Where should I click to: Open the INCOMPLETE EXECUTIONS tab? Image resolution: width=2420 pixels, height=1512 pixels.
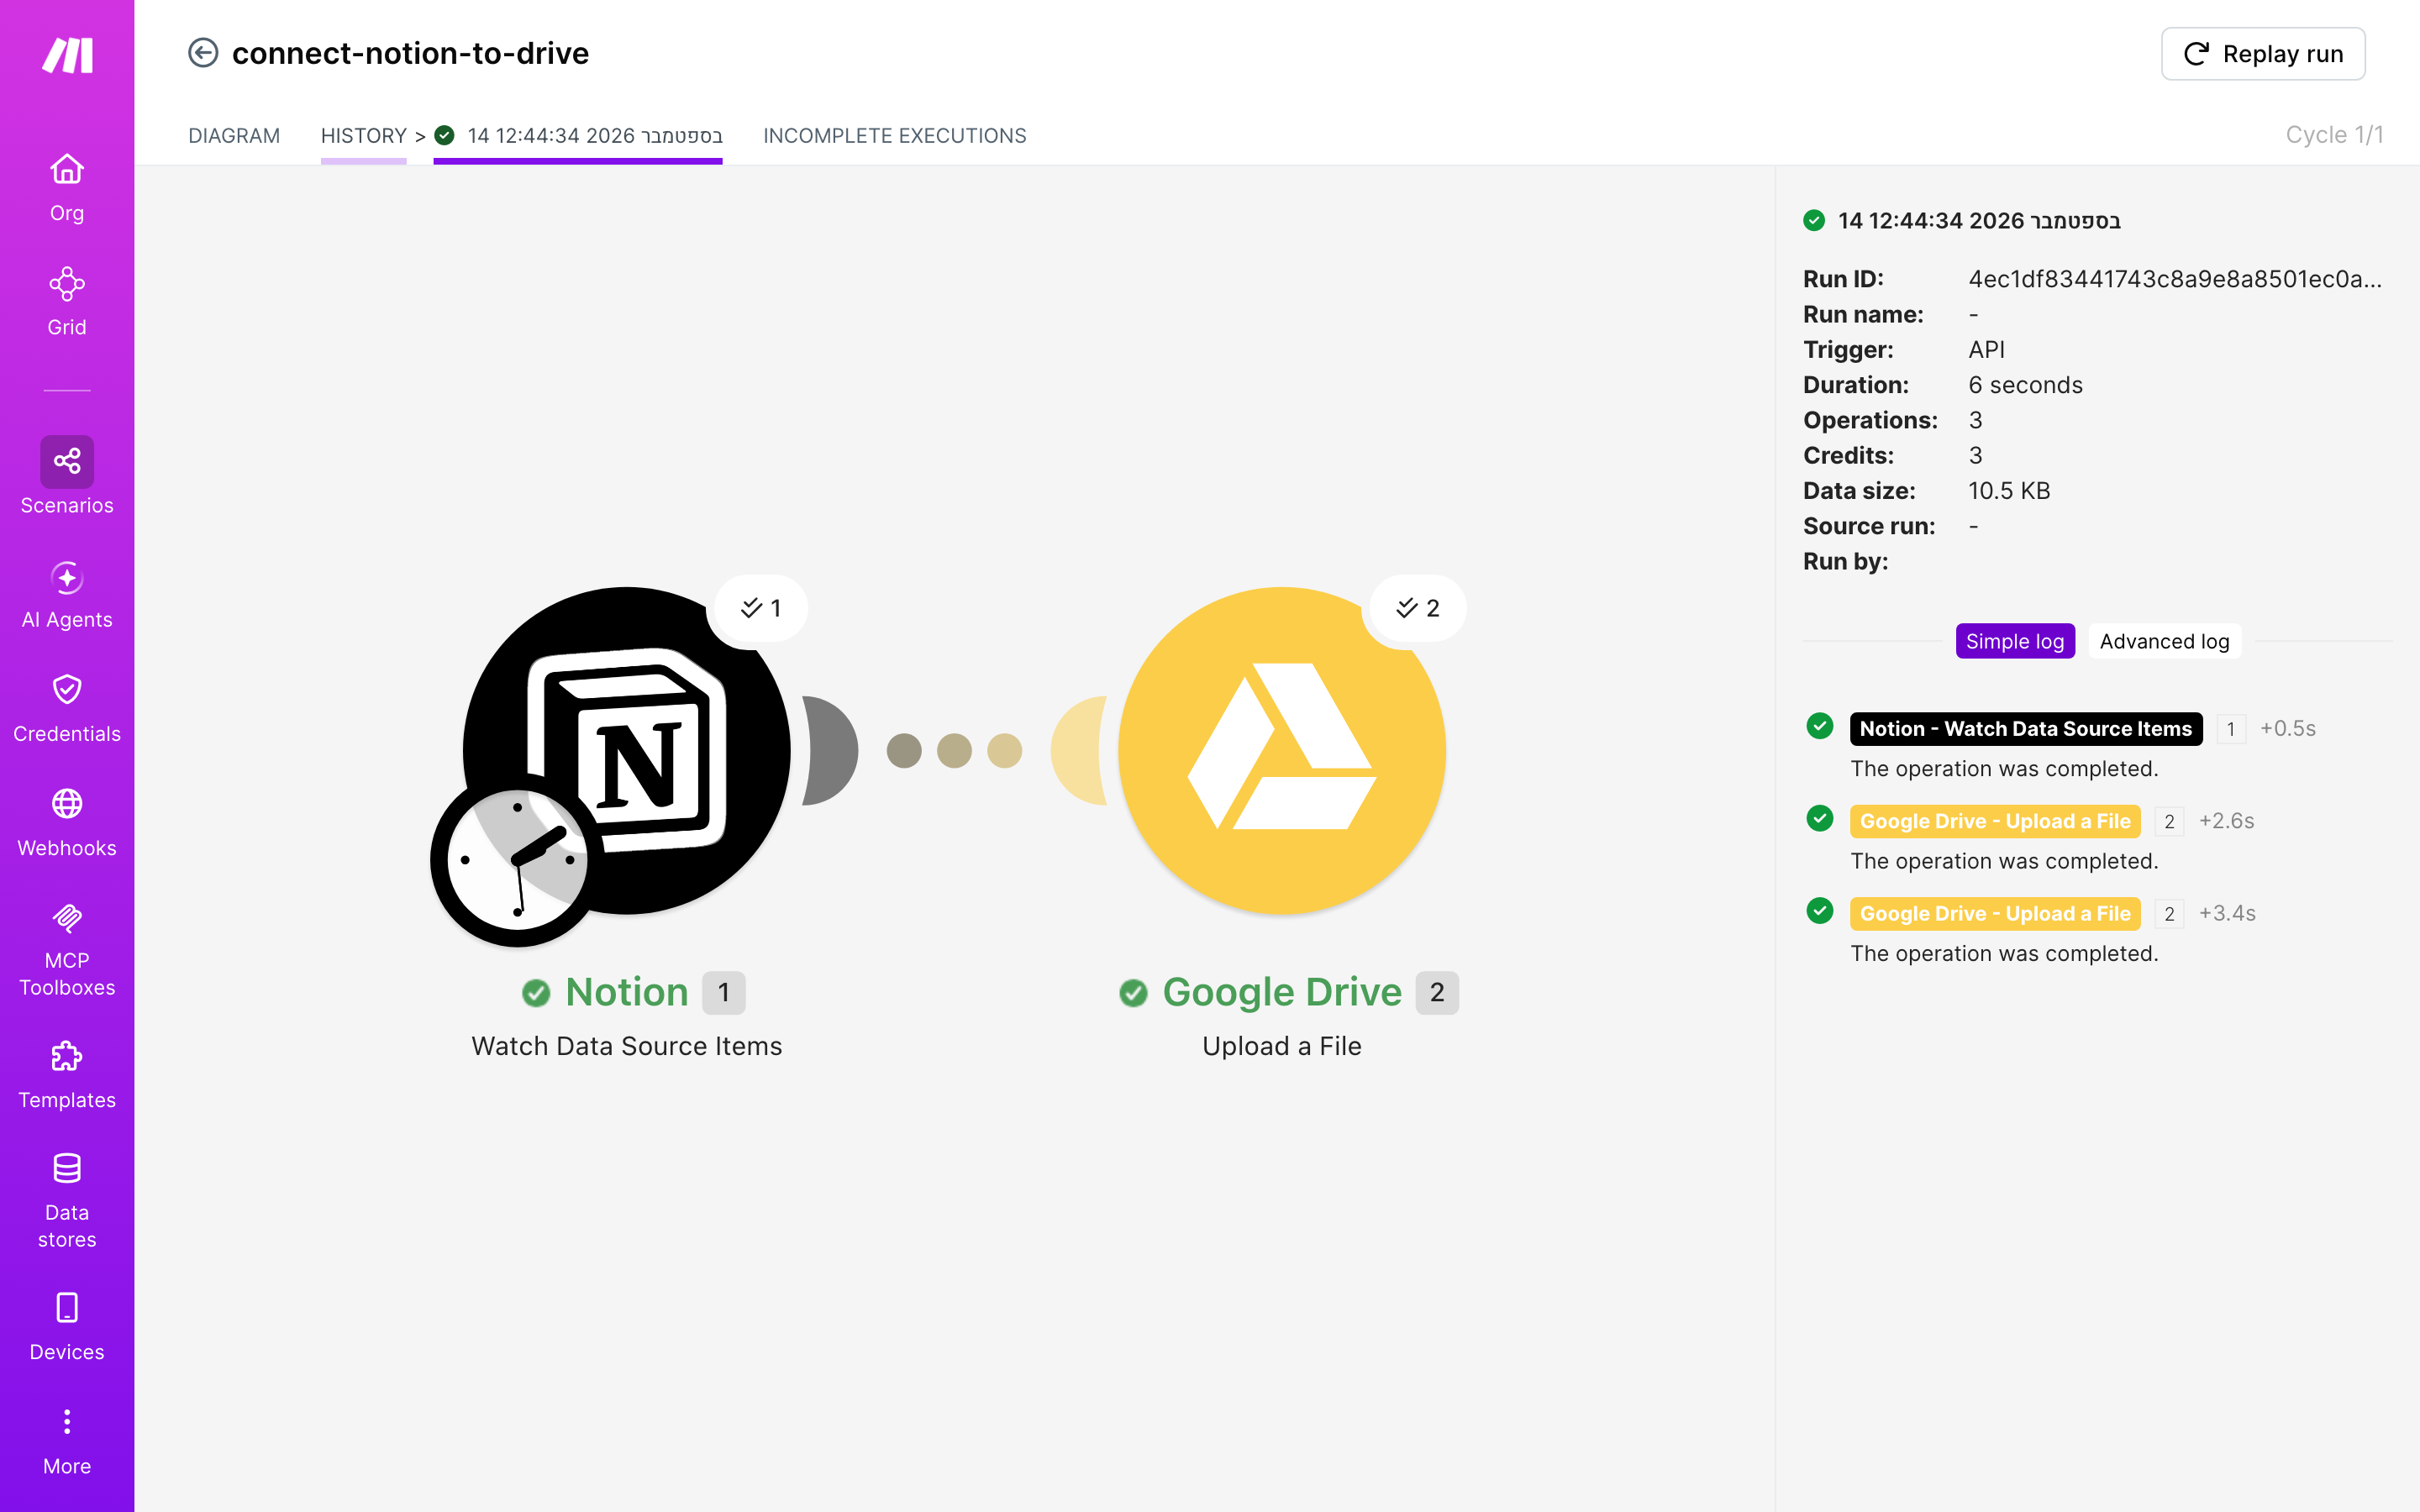895,136
